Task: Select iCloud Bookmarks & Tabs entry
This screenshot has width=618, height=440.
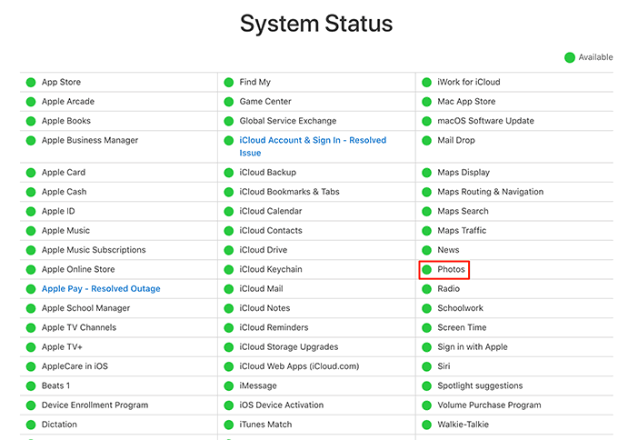Action: click(289, 192)
